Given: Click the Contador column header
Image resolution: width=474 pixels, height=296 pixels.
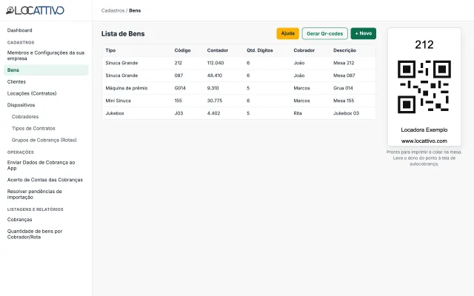Looking at the screenshot, I should pos(217,50).
